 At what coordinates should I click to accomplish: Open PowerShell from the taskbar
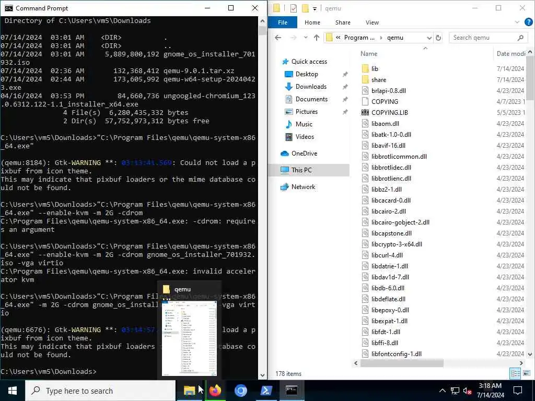[x=266, y=391]
